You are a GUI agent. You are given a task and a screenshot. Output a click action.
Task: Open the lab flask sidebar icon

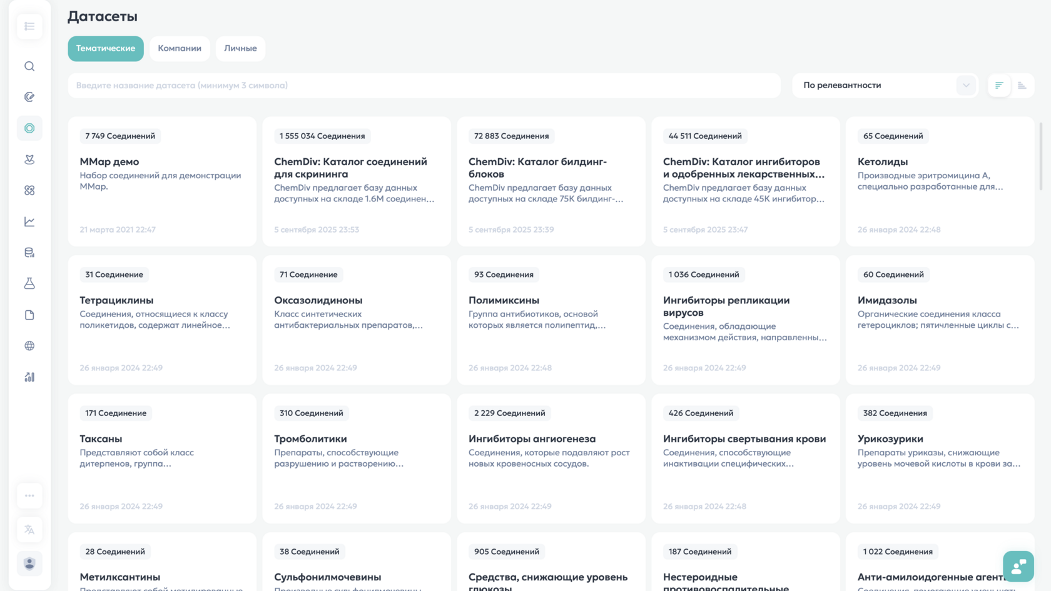coord(29,283)
